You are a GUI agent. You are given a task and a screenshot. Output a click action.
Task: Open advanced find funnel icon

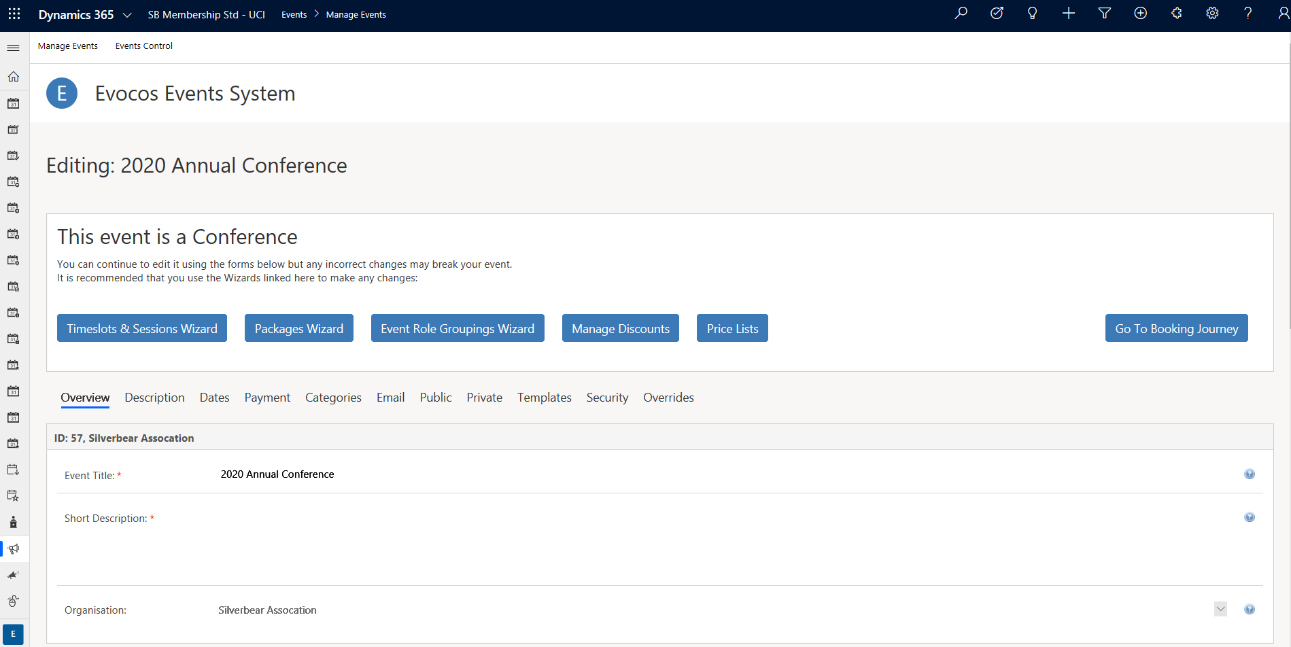1105,14
